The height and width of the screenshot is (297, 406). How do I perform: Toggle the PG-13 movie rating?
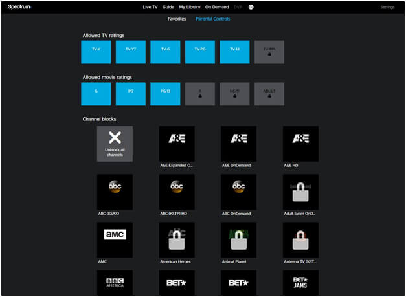165,94
